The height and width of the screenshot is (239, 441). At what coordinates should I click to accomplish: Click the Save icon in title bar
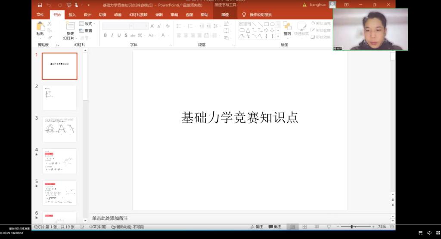40,5
